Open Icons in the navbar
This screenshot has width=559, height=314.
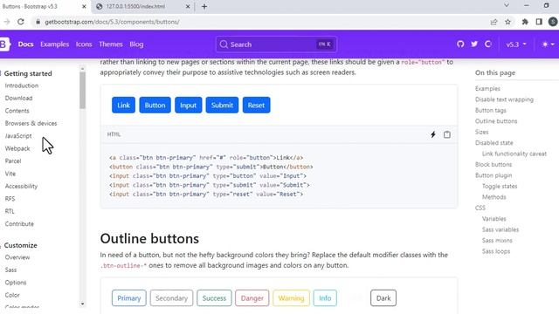[84, 44]
